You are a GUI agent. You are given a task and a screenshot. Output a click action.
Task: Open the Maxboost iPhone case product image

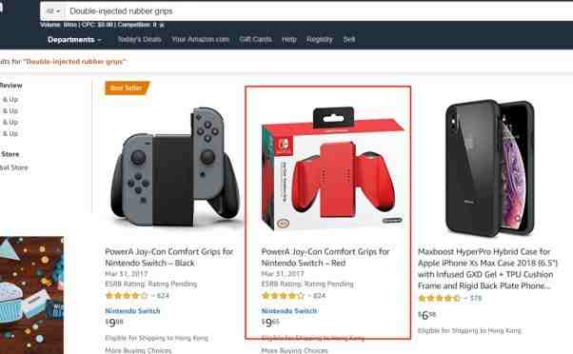click(x=489, y=167)
